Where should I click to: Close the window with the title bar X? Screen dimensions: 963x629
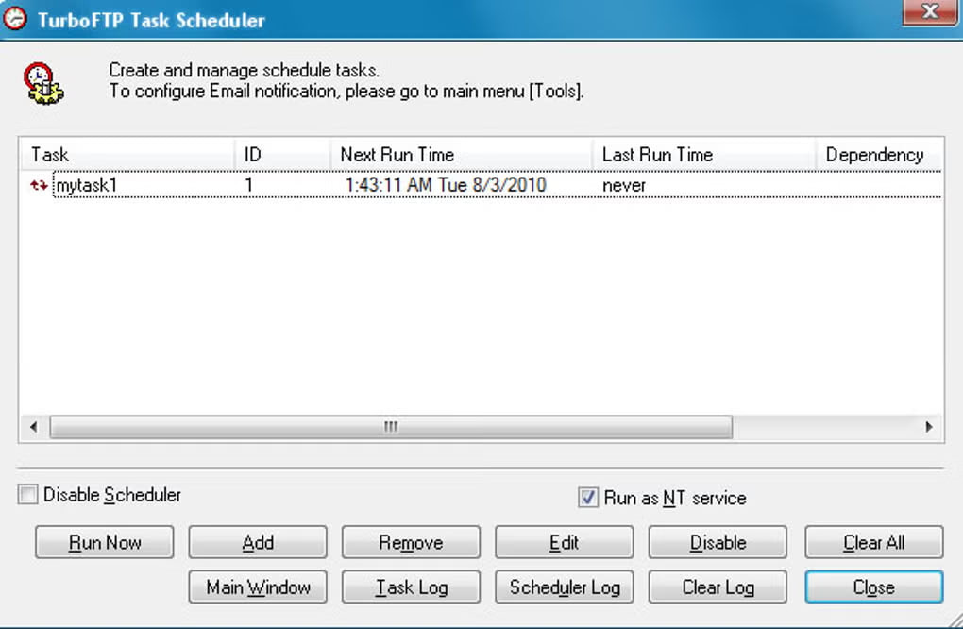(930, 11)
